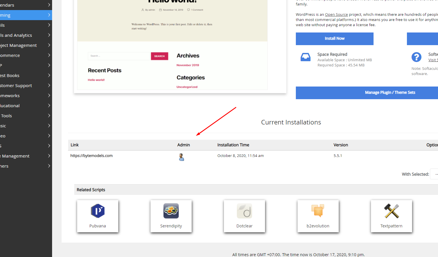438x257 pixels.
Task: Click the Space Required disk icon
Action: (305, 57)
